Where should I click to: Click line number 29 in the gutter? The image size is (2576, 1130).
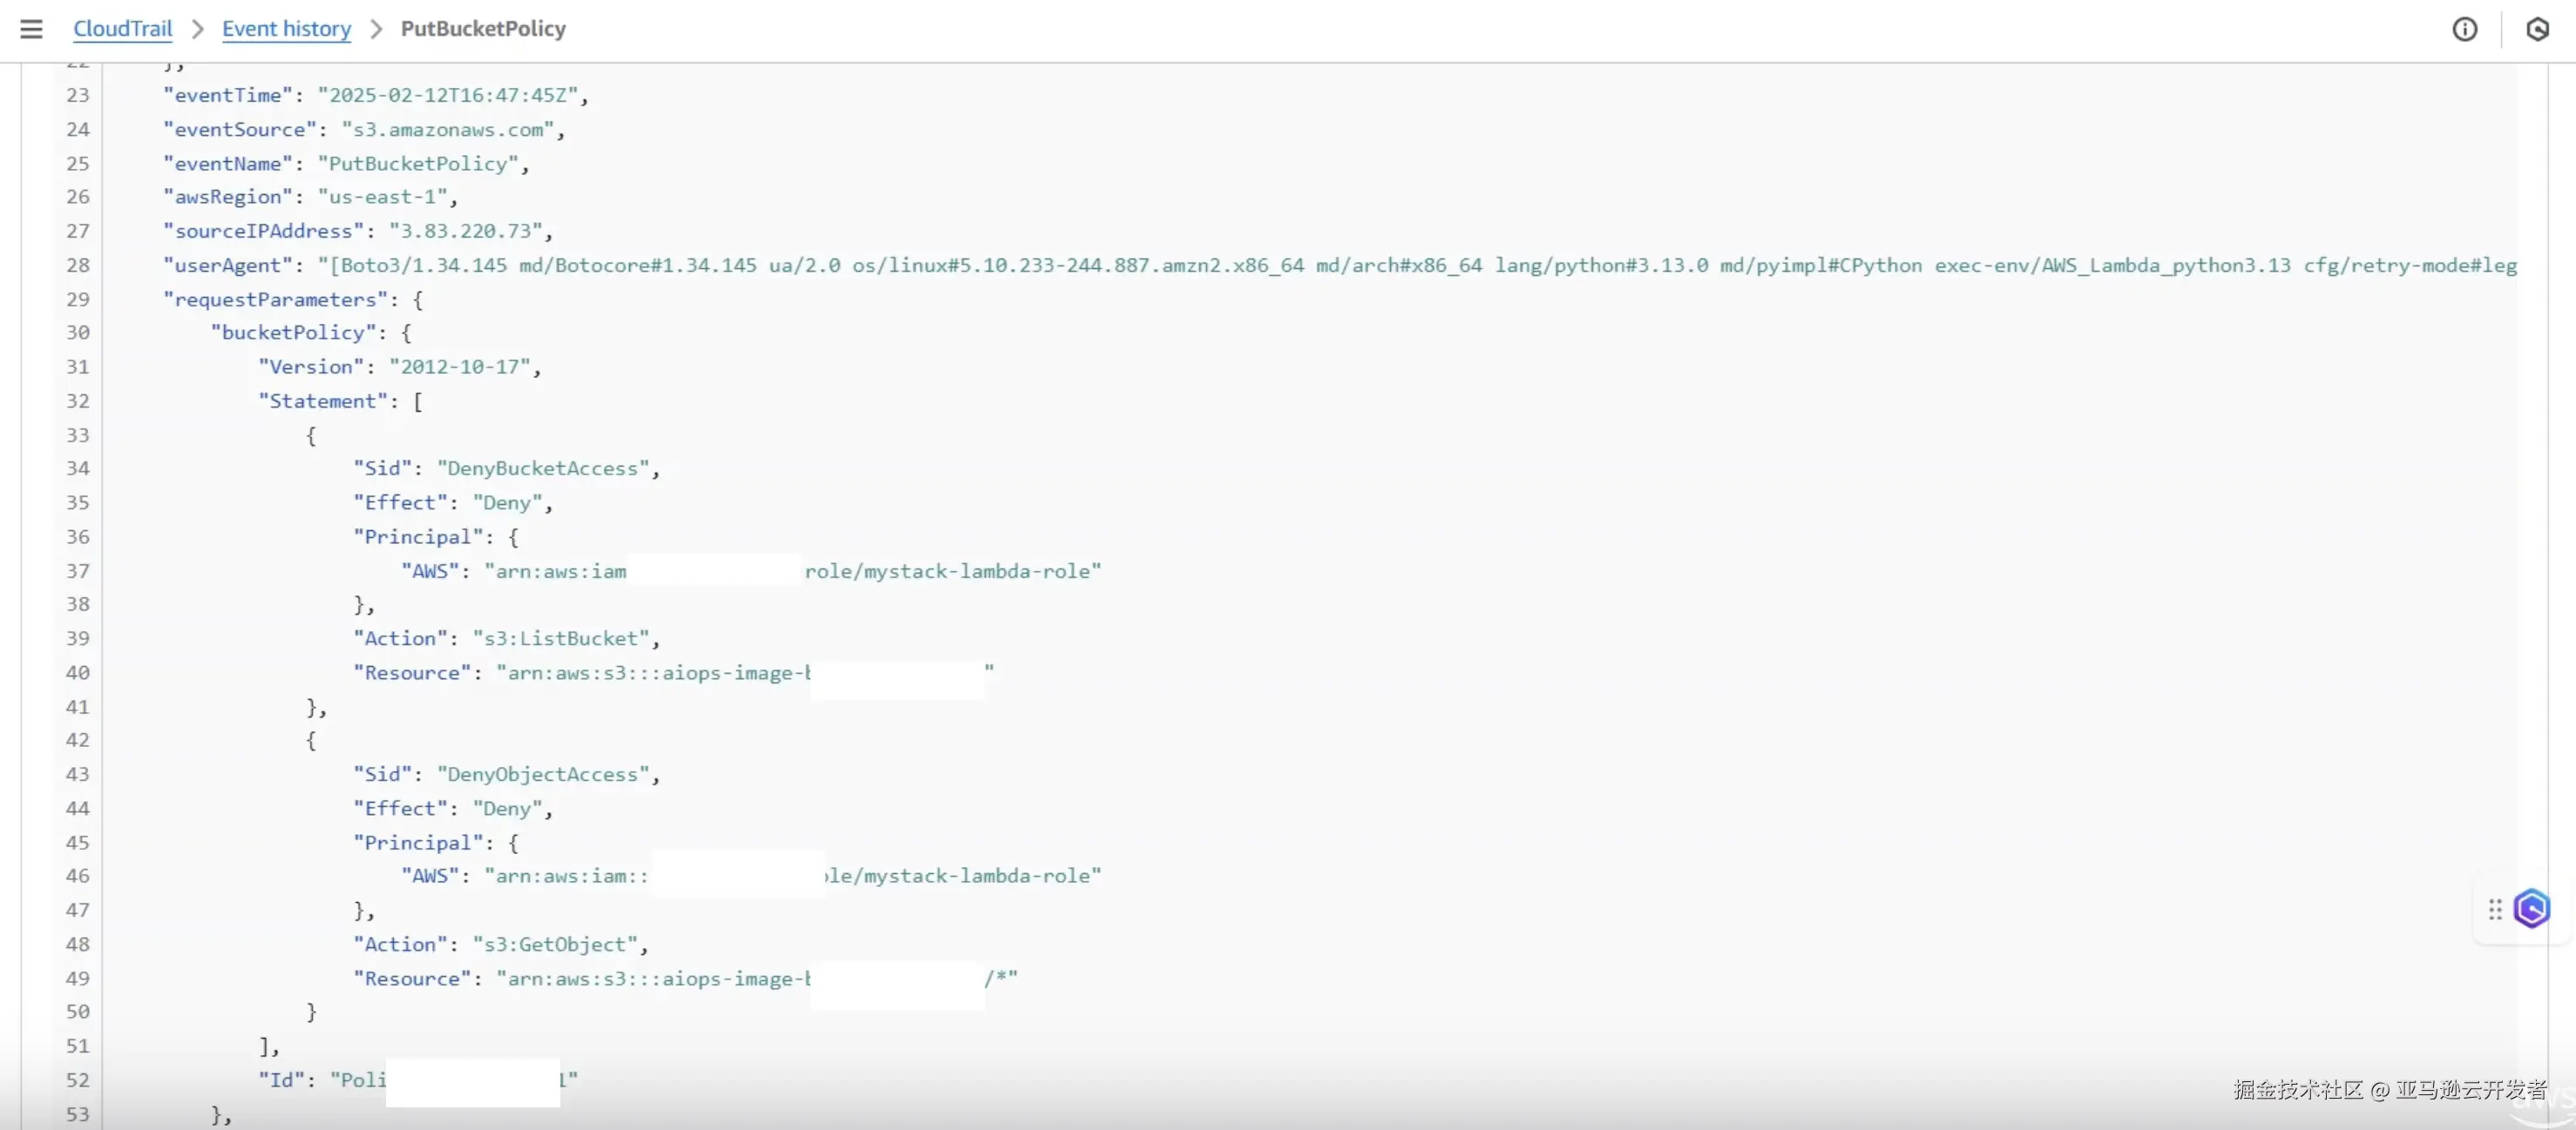(77, 299)
